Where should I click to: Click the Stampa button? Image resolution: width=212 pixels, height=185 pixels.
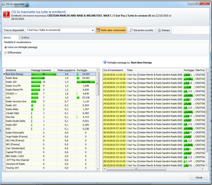163,30
